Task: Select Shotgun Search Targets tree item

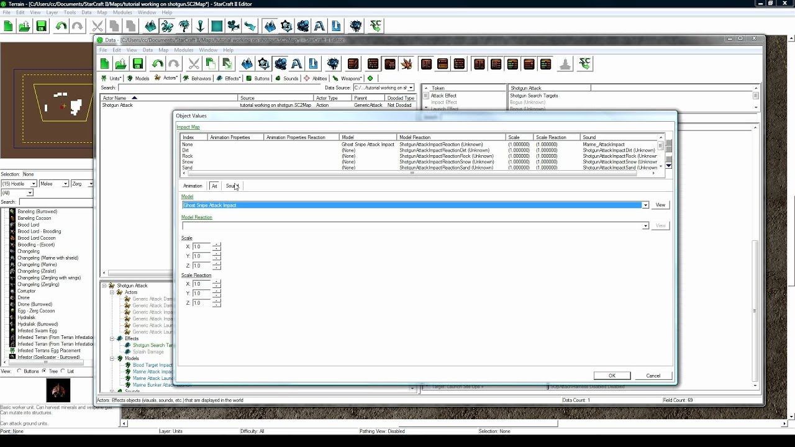Action: pos(153,345)
